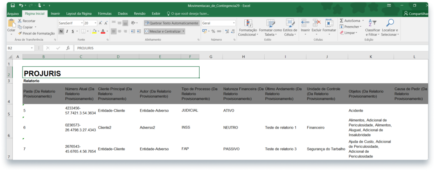435x171 pixels.
Task: Click the Colar (paste) clipboard icon
Action: (11, 23)
